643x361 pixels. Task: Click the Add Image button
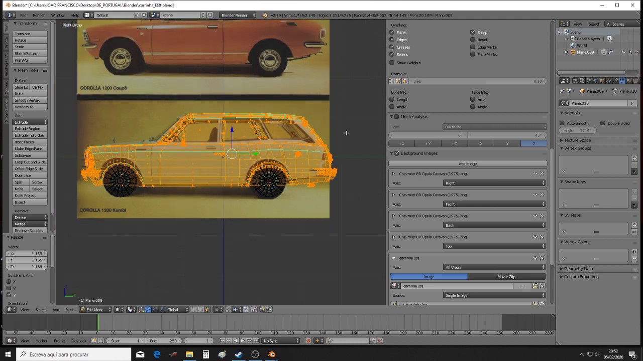467,163
